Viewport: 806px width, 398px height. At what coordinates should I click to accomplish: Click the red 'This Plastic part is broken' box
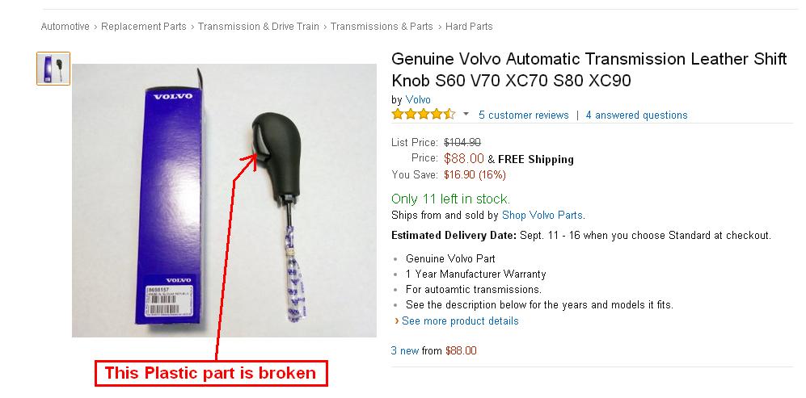pos(215,374)
